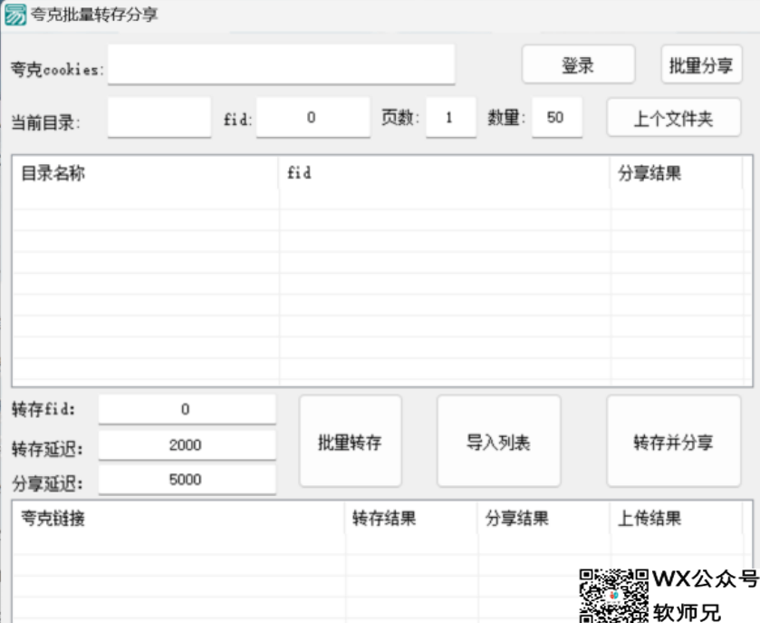This screenshot has width=760, height=623.
Task: Click the QR code image
Action: tap(613, 596)
